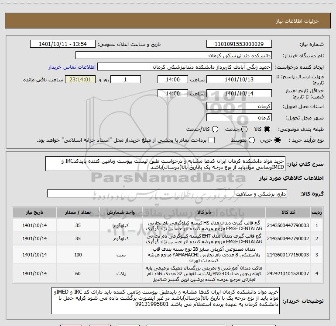
Task: Click product code 2424210101520007
Action: (288, 273)
